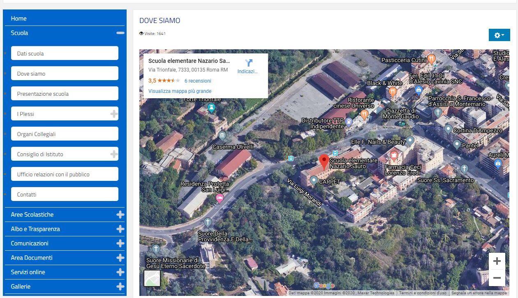This screenshot has width=518, height=298.
Task: Click the Indicazioni directions arrow icon
Action: [248, 62]
